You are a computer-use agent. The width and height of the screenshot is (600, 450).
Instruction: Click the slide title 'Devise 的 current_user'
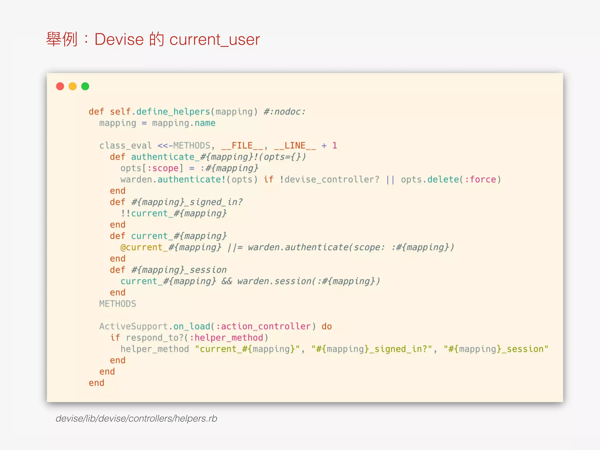point(153,39)
